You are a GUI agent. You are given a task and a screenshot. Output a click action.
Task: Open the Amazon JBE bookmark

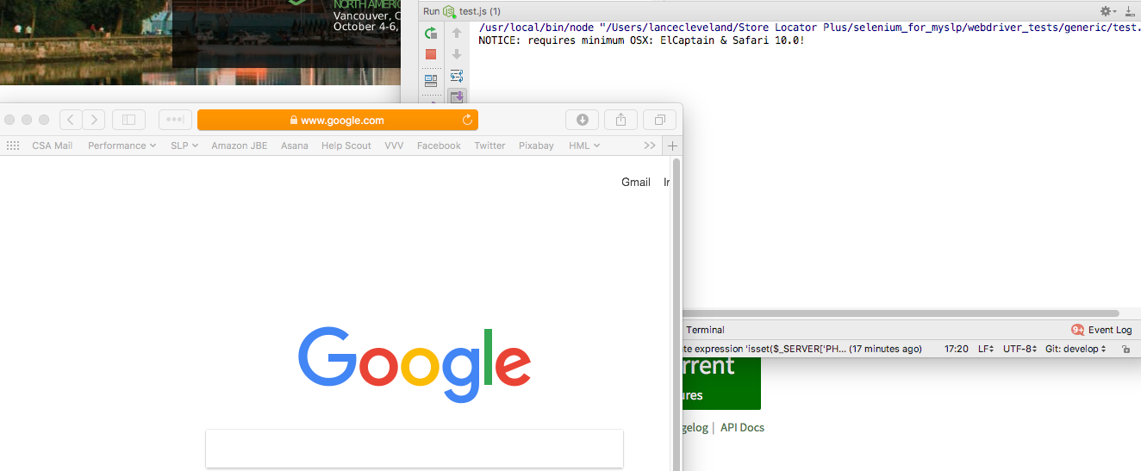[x=240, y=146]
